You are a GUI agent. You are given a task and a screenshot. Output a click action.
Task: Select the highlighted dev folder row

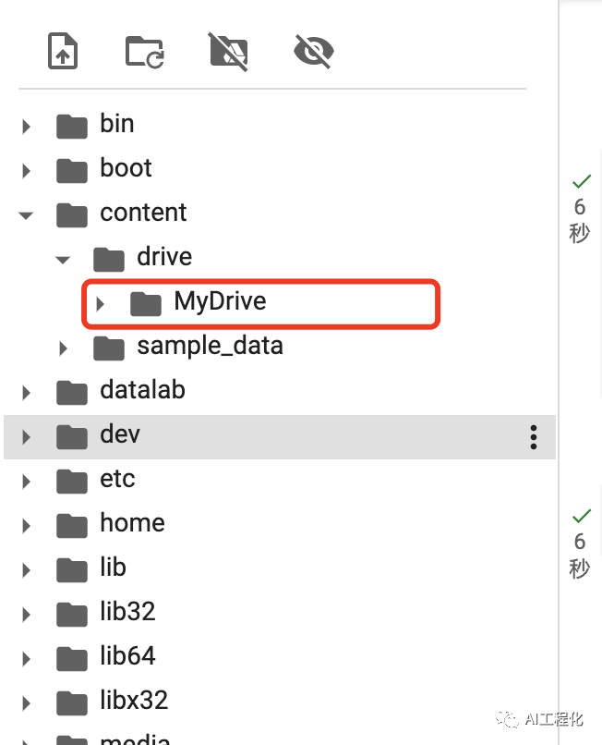click(277, 436)
